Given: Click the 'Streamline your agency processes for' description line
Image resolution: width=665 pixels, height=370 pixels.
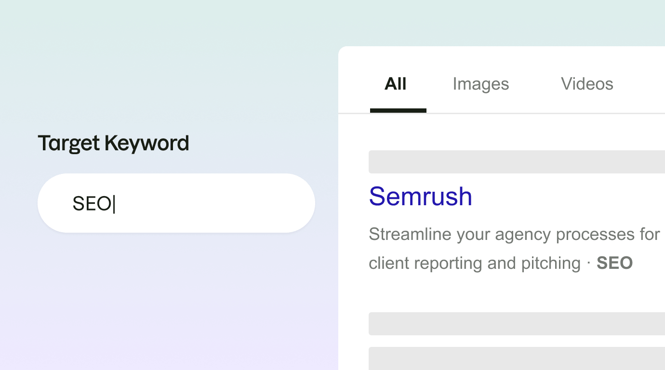Looking at the screenshot, I should coord(514,235).
